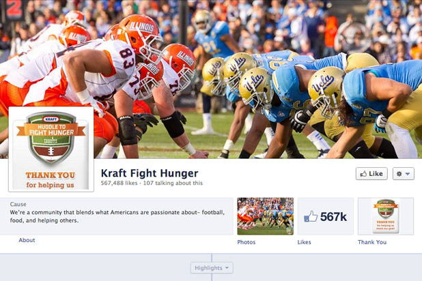
Task: Click the Thank You label link
Action: point(372,242)
